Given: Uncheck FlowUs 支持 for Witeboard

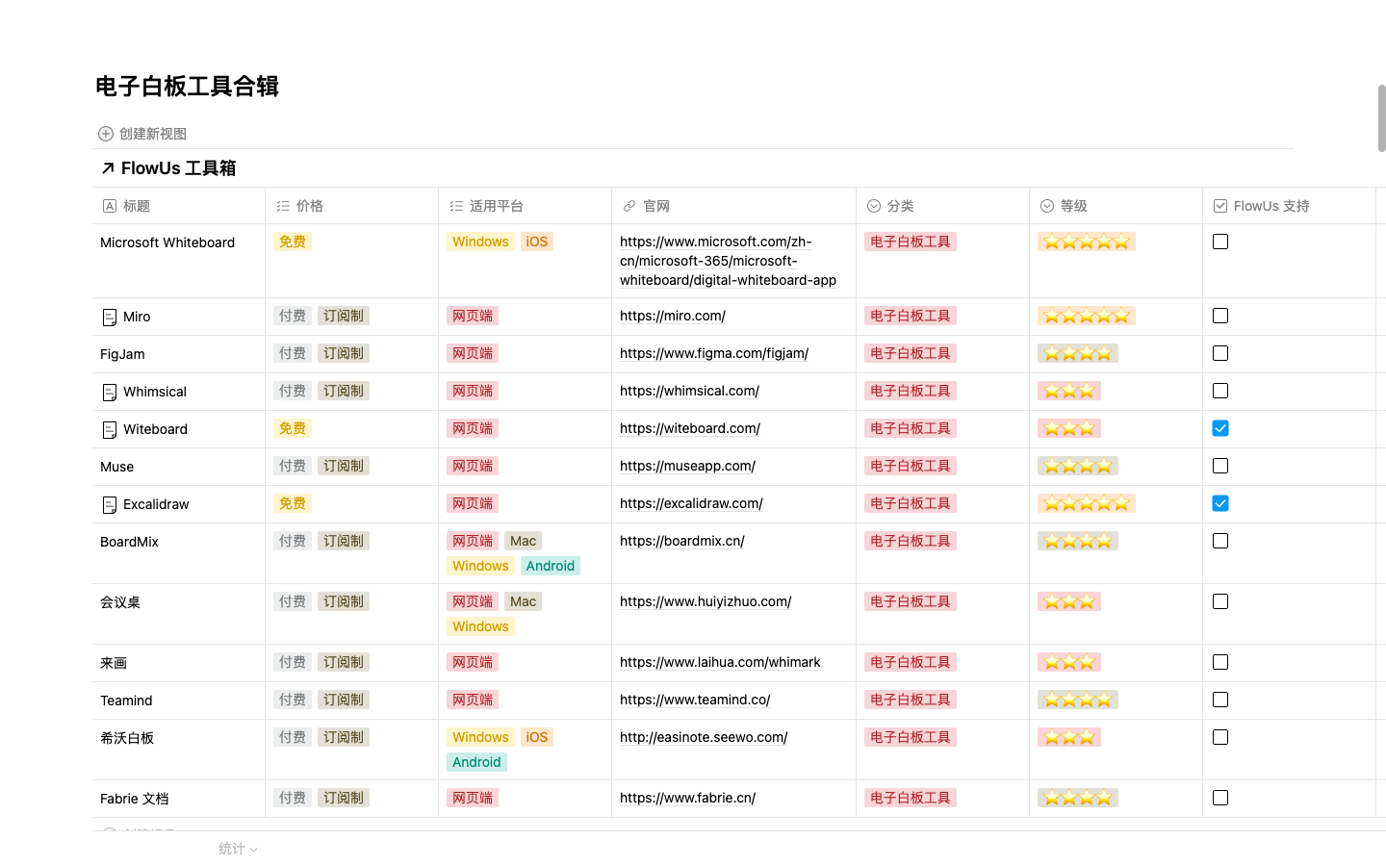Looking at the screenshot, I should click(x=1220, y=428).
